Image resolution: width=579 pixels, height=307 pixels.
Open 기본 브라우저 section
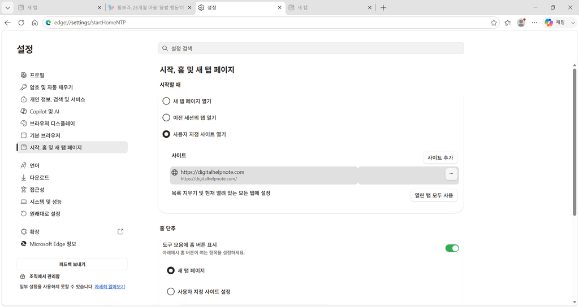coord(72,135)
